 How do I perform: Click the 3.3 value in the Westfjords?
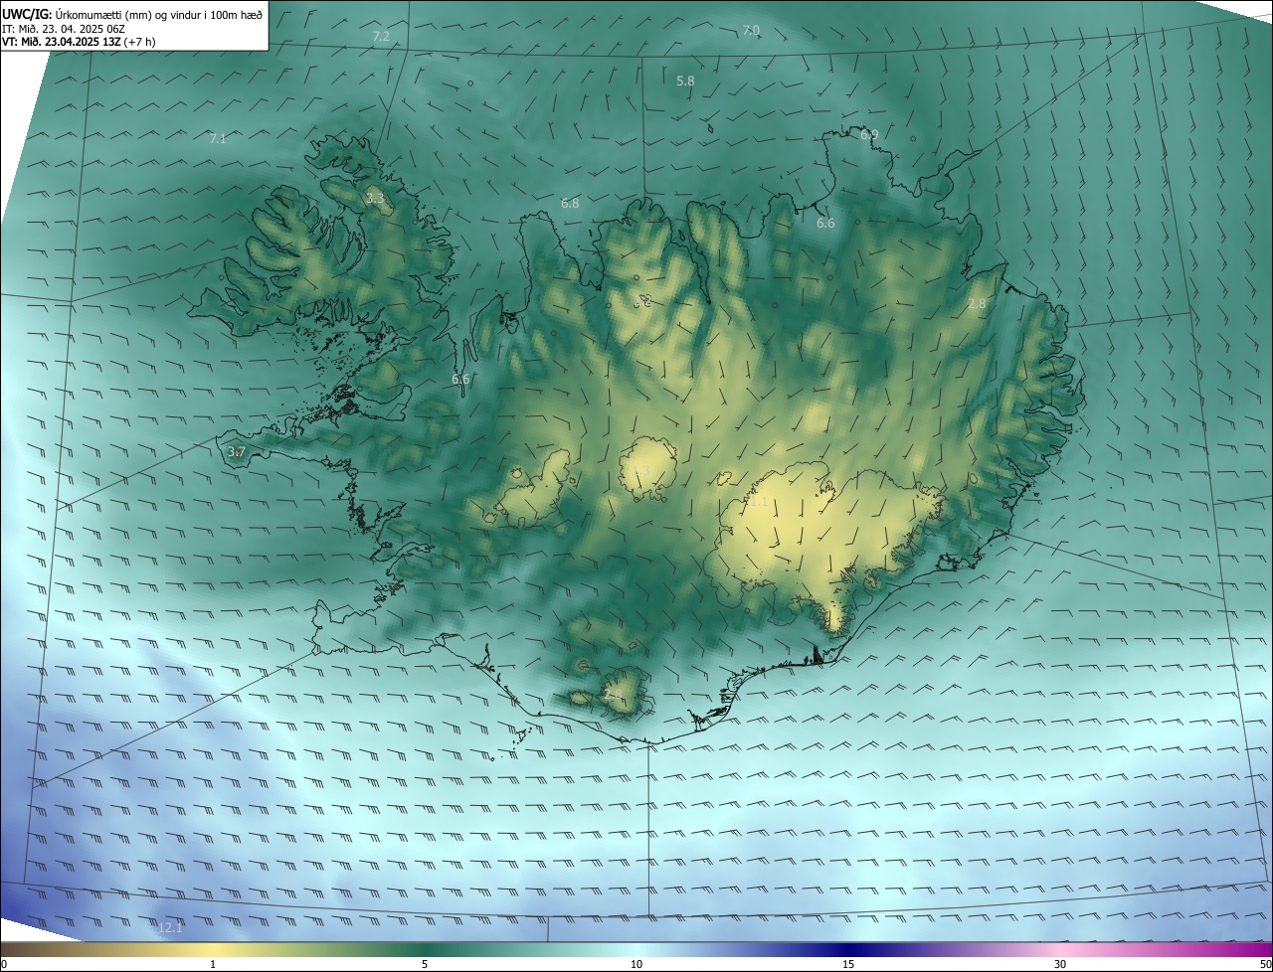375,199
